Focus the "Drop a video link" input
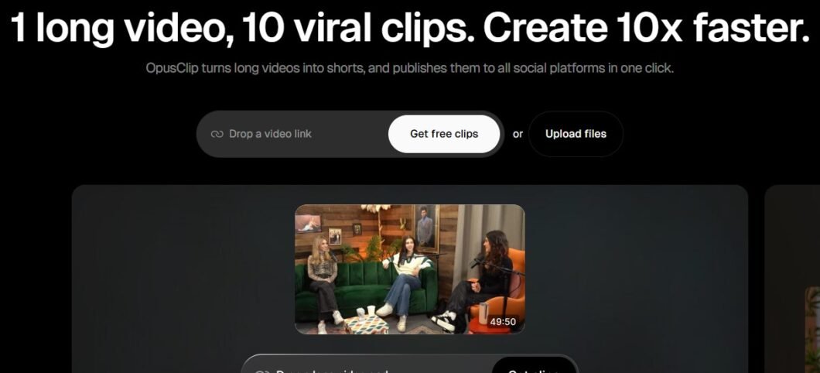 302,134
